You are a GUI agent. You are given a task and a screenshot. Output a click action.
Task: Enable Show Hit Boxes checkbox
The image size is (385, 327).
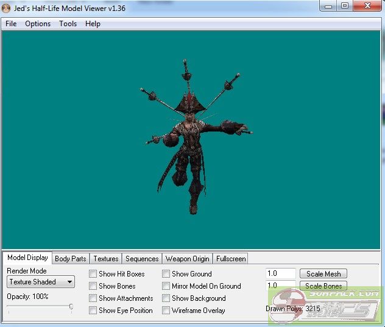93,274
